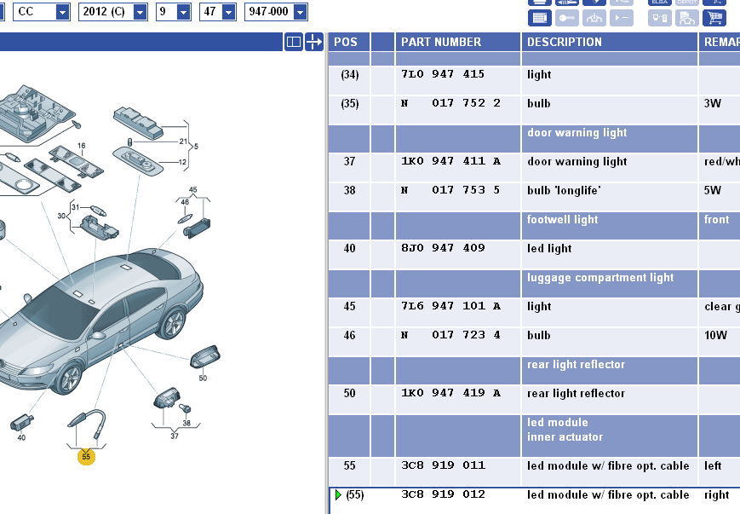Click the key icon in toolbar

coord(568,18)
